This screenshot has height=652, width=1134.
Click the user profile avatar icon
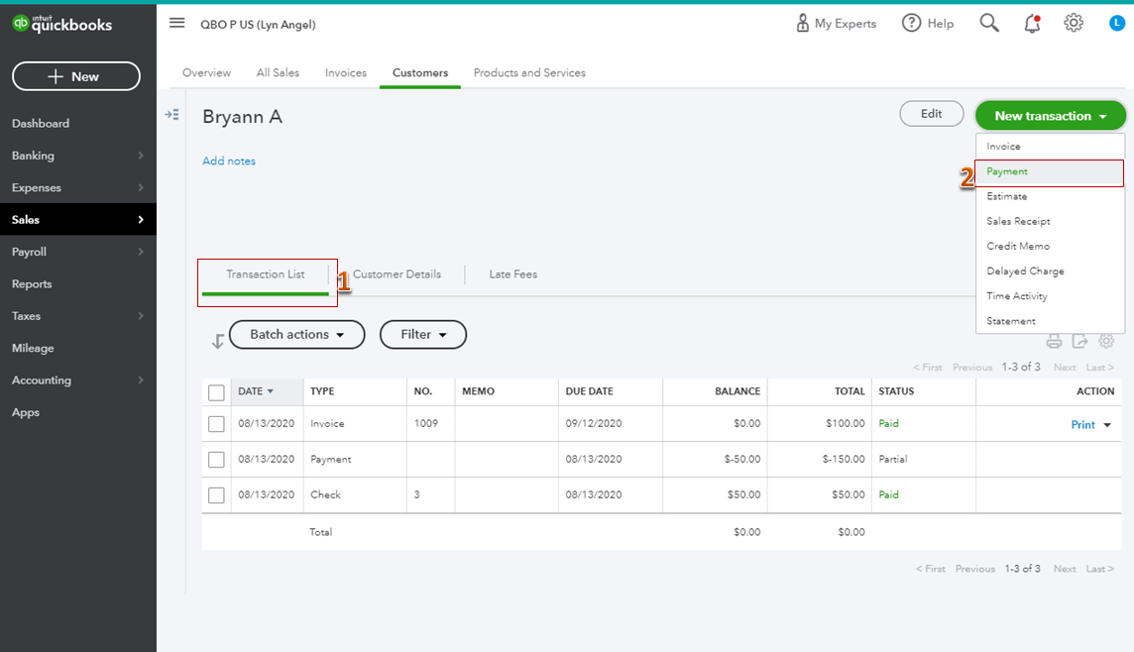tap(1117, 23)
